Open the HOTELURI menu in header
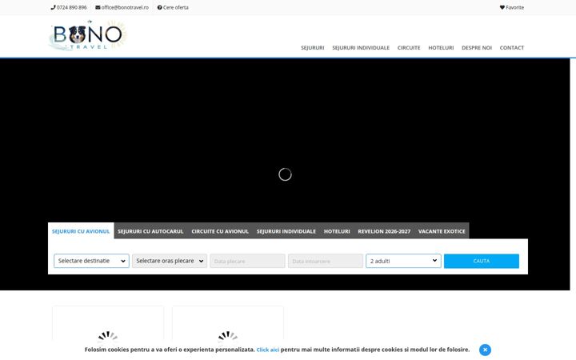Image resolution: width=576 pixels, height=360 pixels. [441, 48]
